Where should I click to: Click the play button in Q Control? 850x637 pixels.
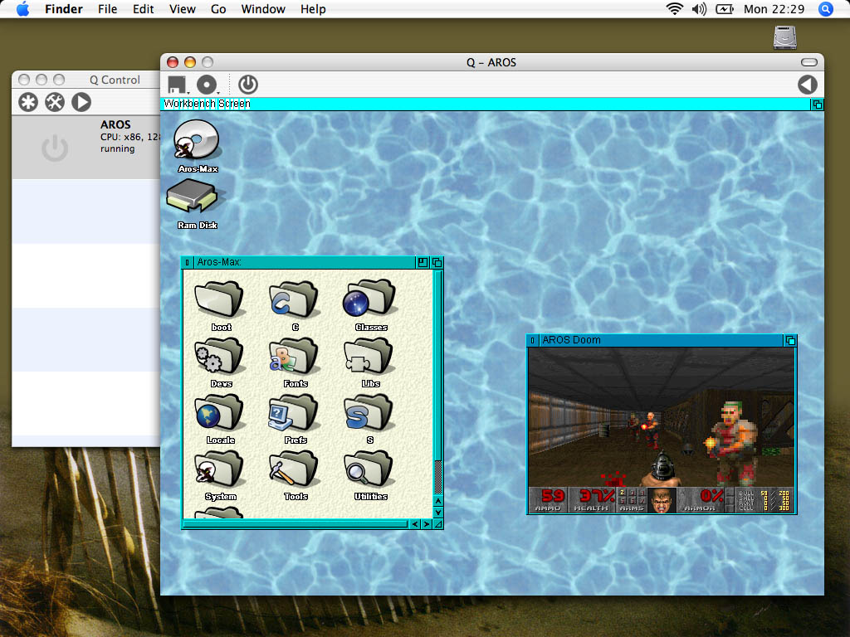click(x=81, y=102)
